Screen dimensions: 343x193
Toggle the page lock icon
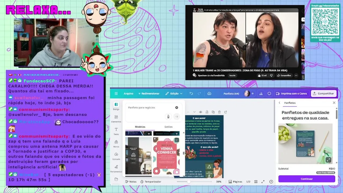coord(207,112)
